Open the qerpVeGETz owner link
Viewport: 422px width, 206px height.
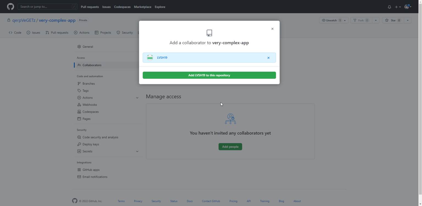tap(24, 20)
